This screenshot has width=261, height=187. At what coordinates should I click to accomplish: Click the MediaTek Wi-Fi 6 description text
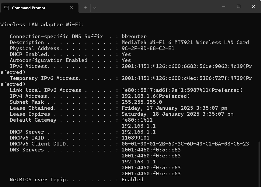185,42
